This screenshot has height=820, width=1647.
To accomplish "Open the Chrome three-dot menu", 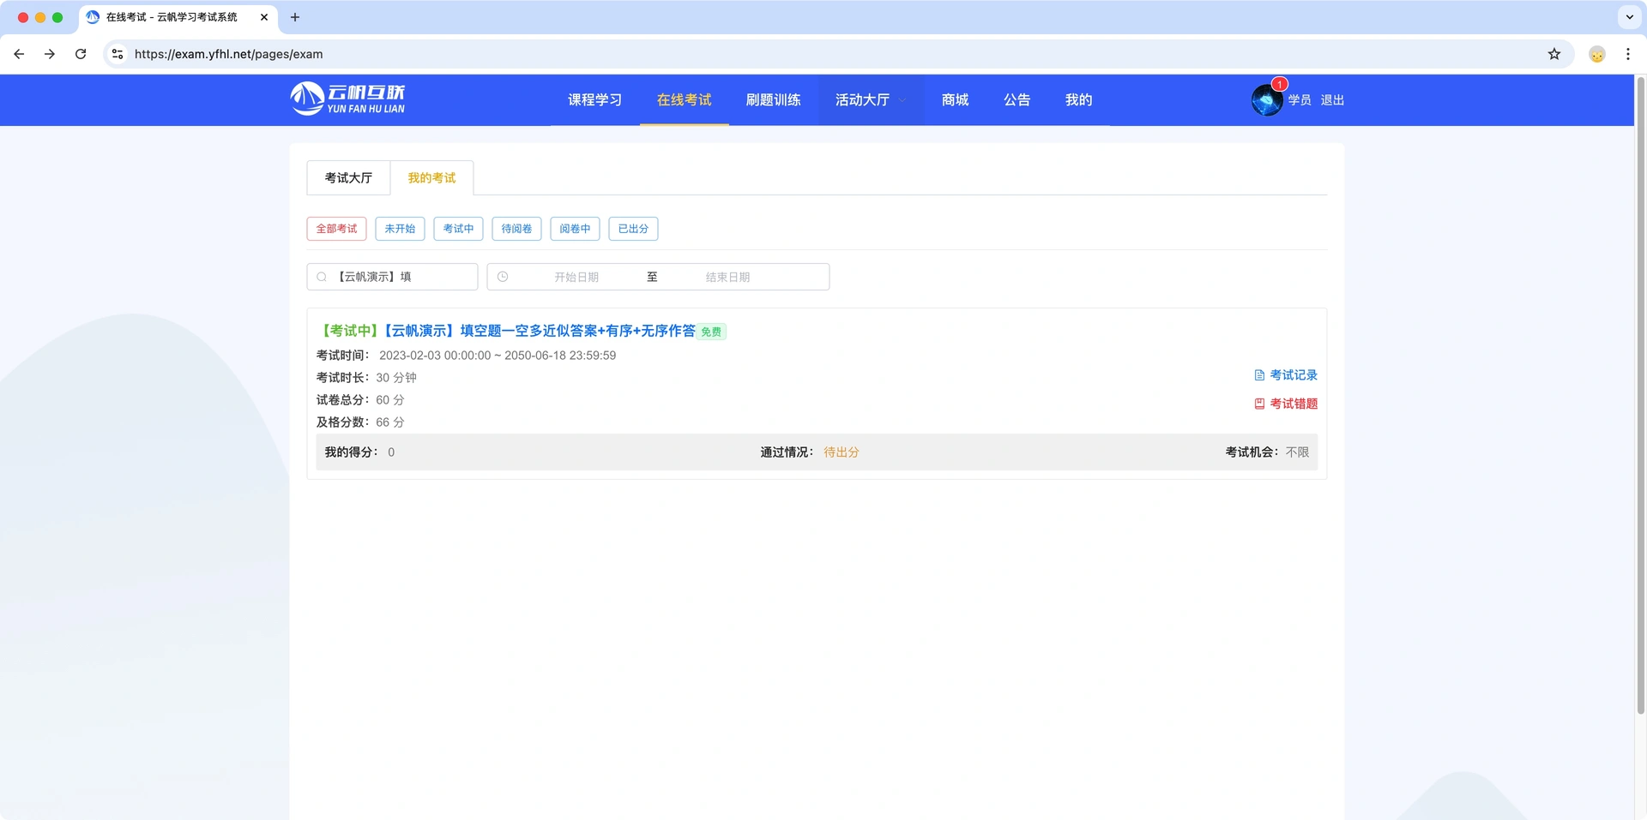I will (x=1628, y=54).
